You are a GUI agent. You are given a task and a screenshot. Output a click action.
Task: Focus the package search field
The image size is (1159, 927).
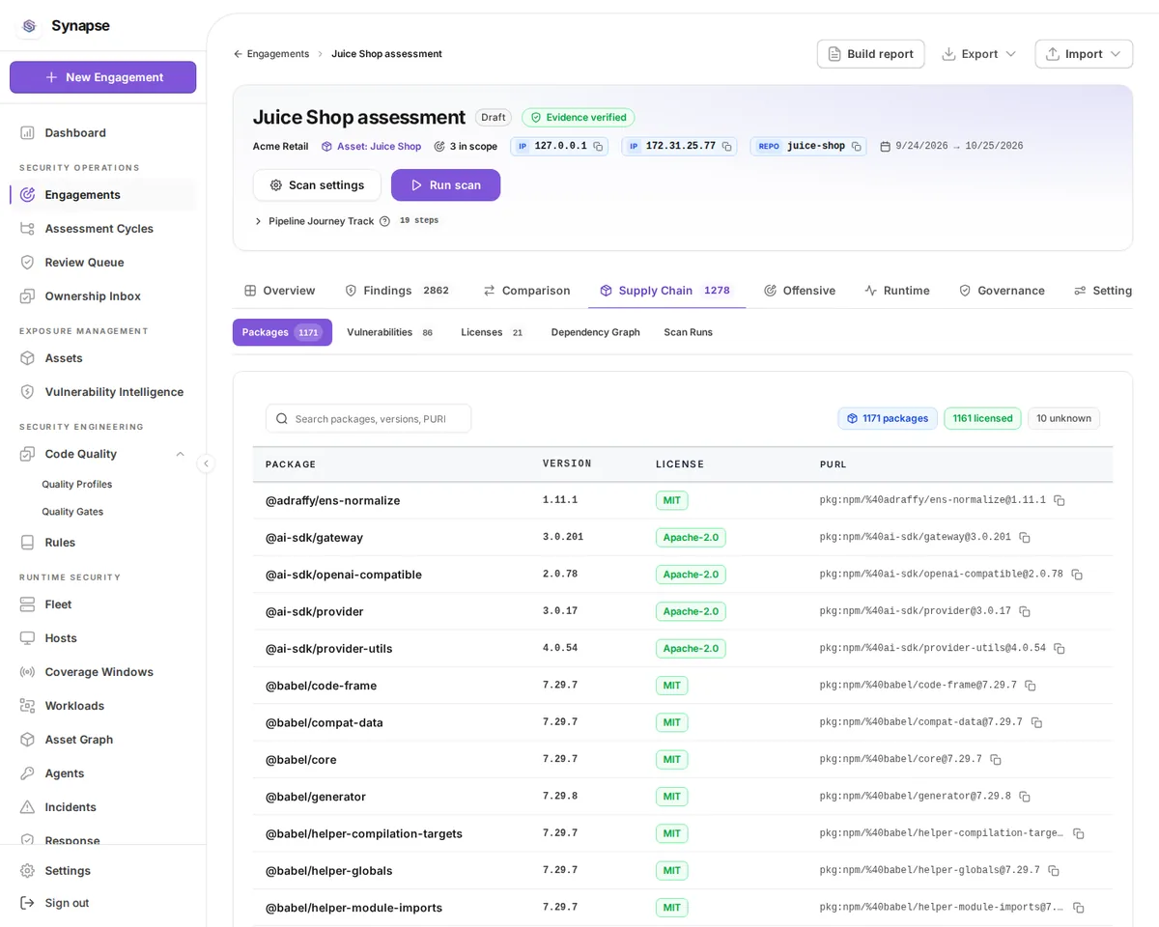tap(369, 418)
